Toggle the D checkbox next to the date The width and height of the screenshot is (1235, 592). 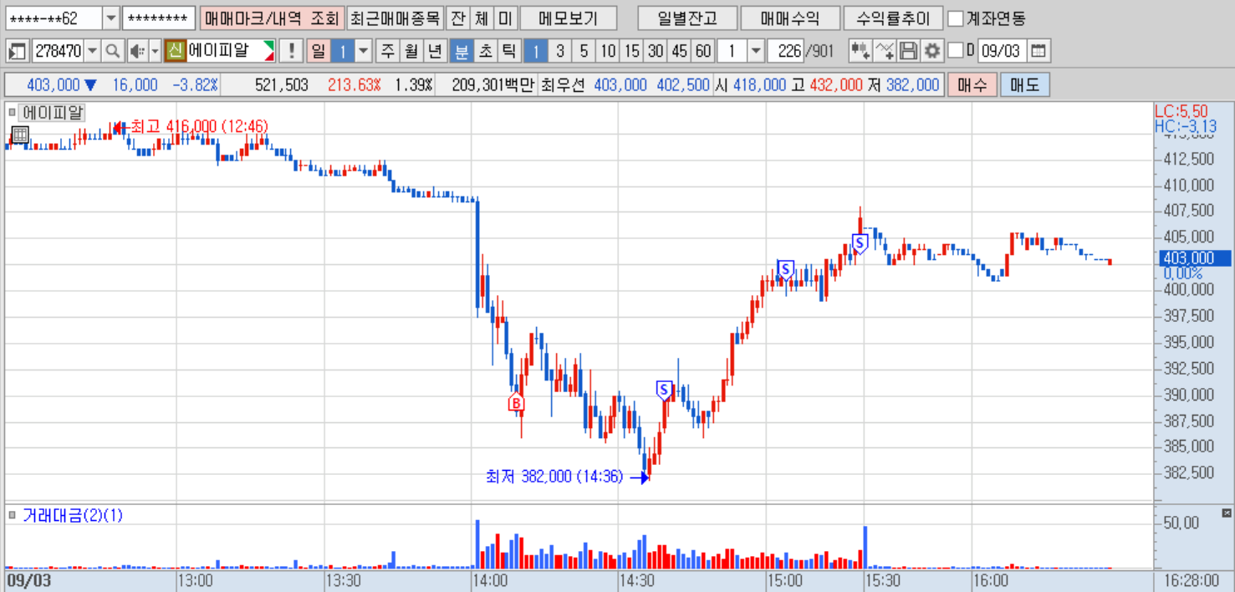click(956, 51)
